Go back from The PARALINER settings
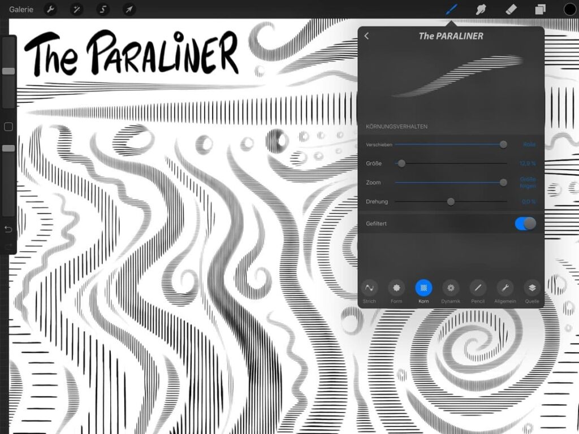Screen dimensions: 579x434 pyautogui.click(x=366, y=36)
